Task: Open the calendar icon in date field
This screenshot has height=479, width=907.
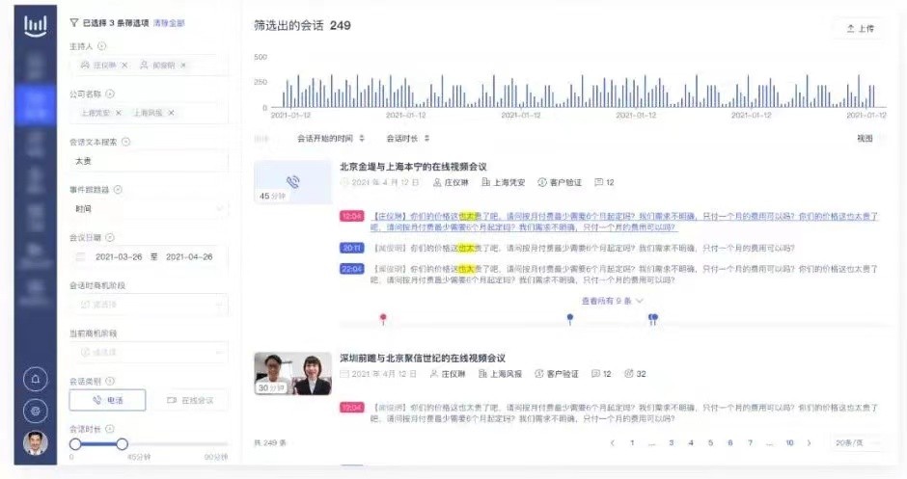Action: click(x=81, y=256)
